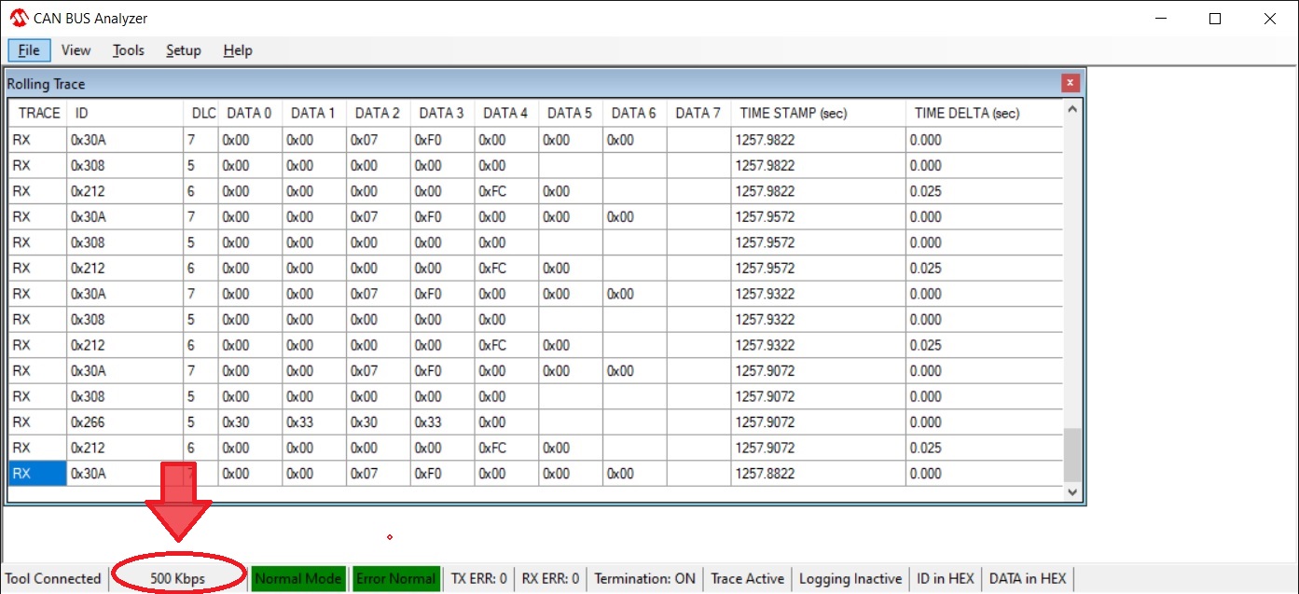
Task: Click the Trace Active status field
Action: 747,578
